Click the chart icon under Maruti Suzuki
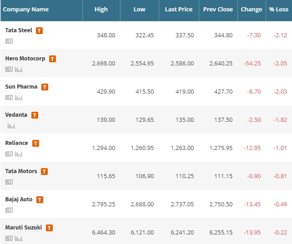Viewport: 292px width, 244px height. pos(19,238)
